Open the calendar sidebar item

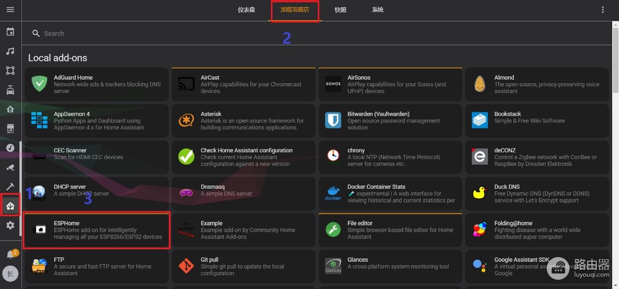[x=10, y=32]
